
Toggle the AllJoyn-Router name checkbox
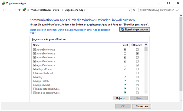click(35, 69)
